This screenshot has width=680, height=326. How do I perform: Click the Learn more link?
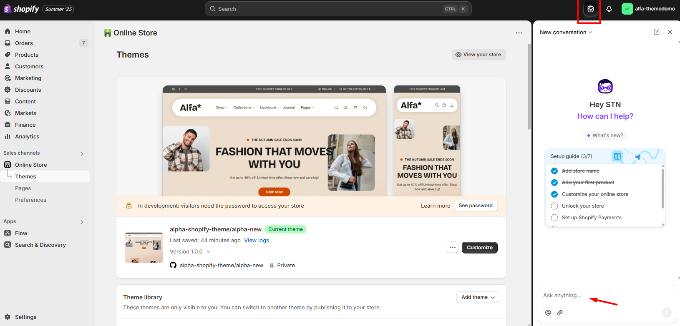(435, 206)
